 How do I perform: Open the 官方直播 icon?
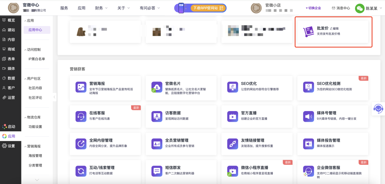232,116
